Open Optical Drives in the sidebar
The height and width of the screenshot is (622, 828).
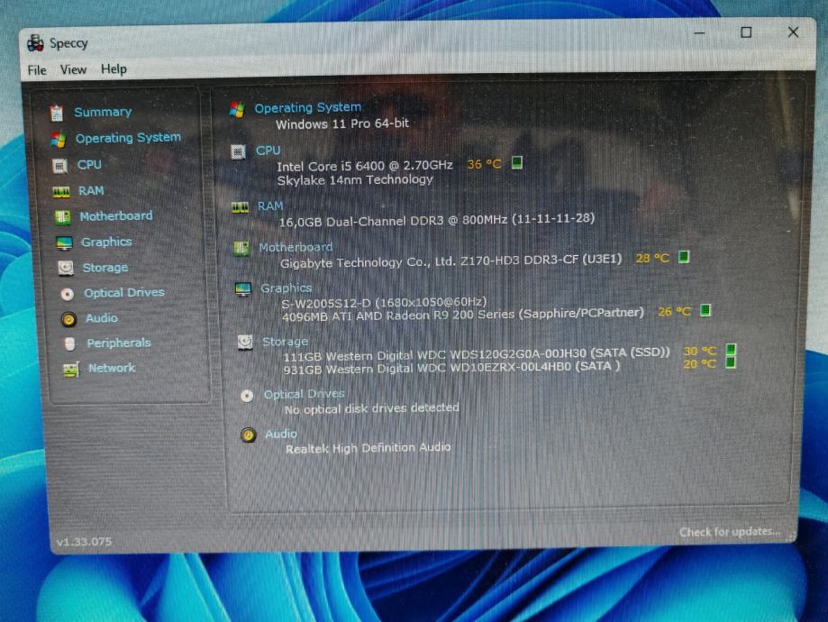(x=124, y=292)
